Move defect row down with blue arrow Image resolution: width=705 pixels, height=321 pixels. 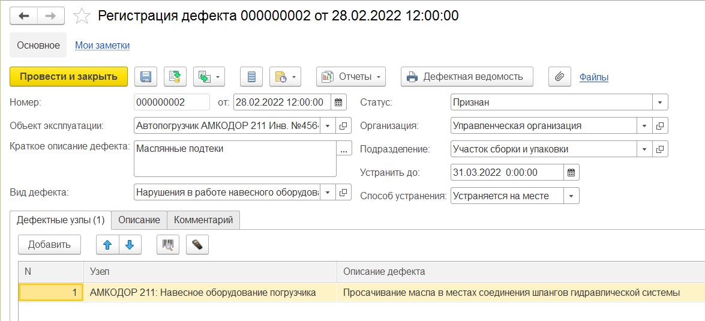click(130, 244)
